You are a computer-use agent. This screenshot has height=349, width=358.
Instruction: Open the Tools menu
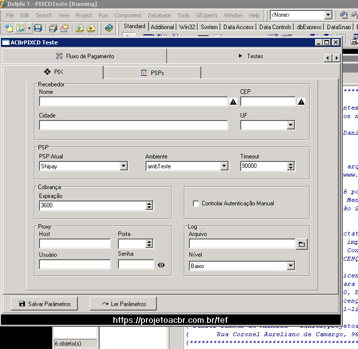click(x=183, y=15)
